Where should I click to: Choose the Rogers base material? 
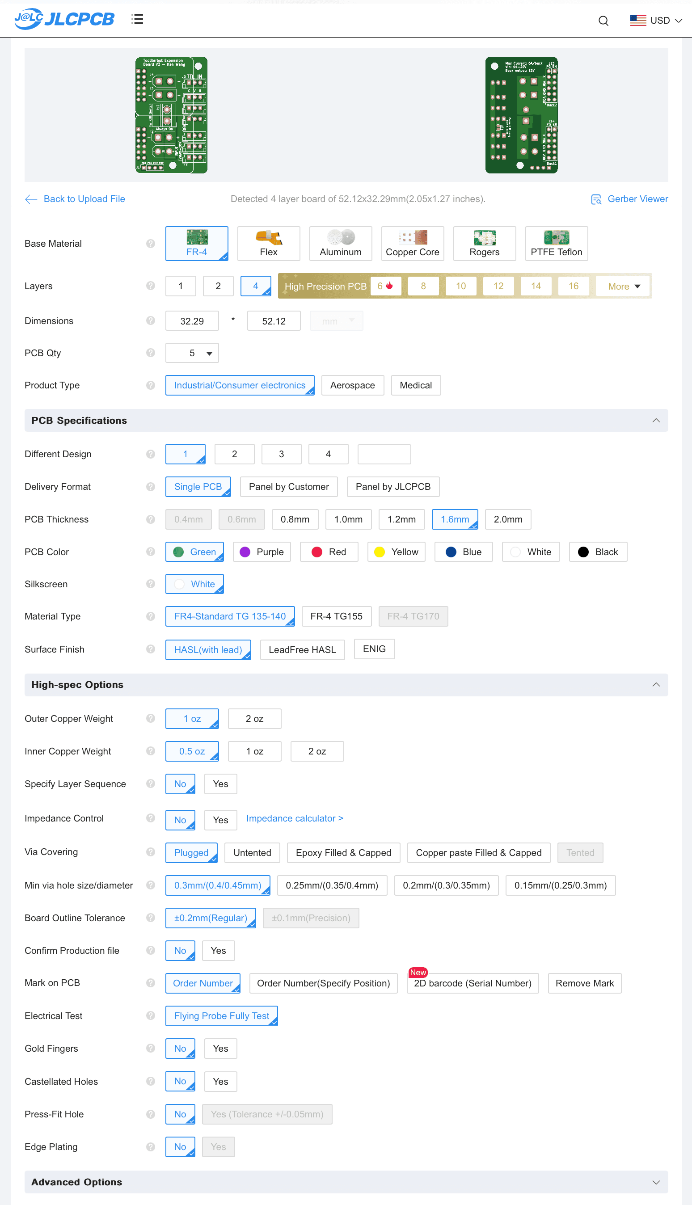click(484, 243)
